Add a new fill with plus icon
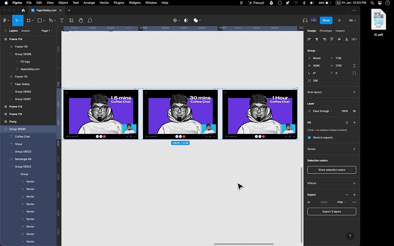The image size is (394, 246). point(354,122)
